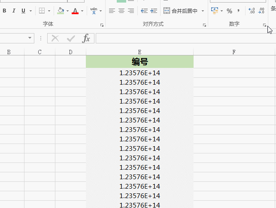Apply comma thousands separator style
Viewport: 276px width, 208px height.
(238, 11)
